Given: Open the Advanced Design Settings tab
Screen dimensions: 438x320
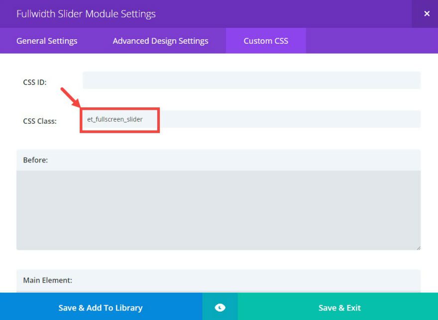Looking at the screenshot, I should pyautogui.click(x=160, y=41).
